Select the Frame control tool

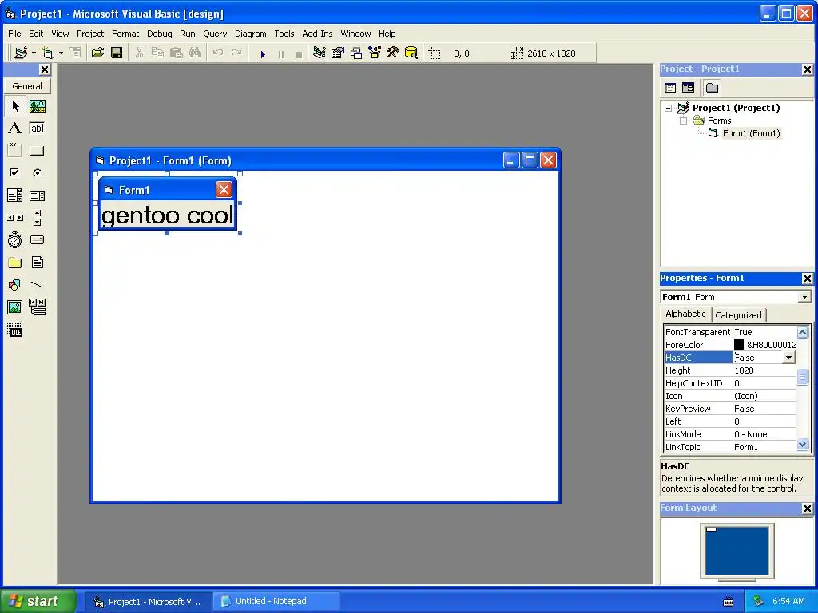click(x=15, y=151)
